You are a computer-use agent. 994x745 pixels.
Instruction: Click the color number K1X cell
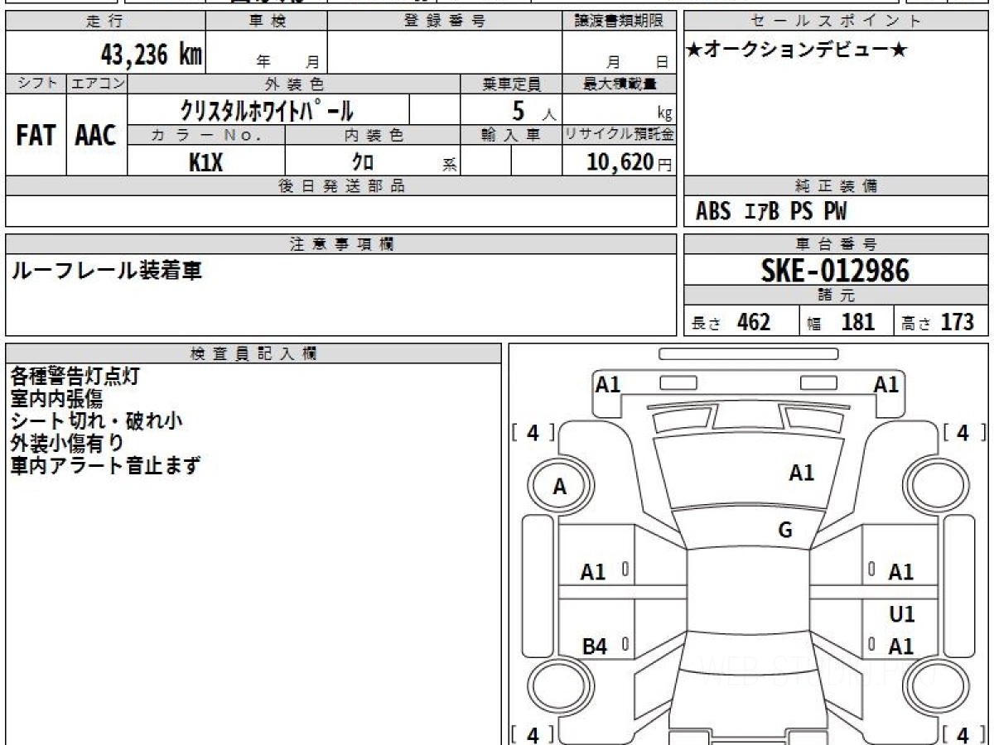click(x=206, y=163)
